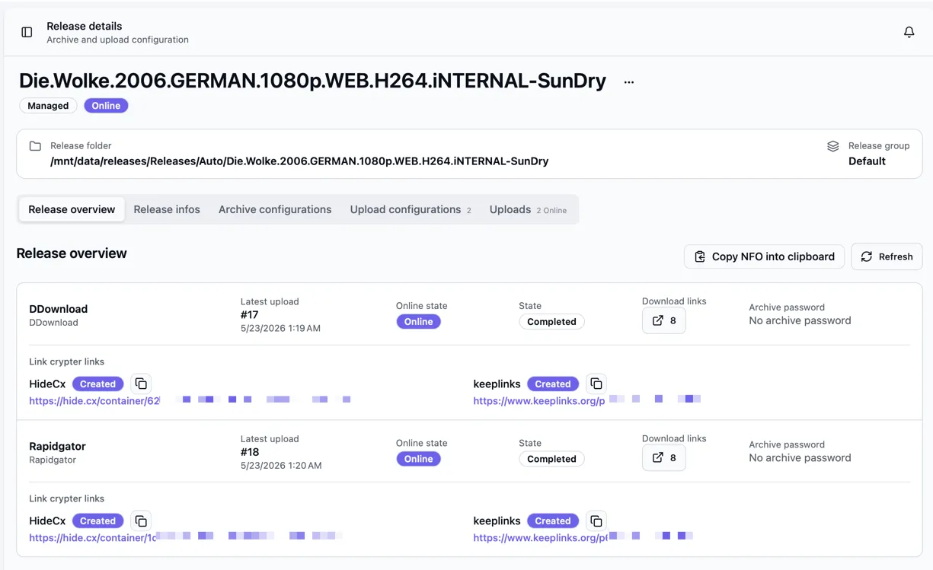Click the Rapidgator Completed state badge

(x=551, y=459)
